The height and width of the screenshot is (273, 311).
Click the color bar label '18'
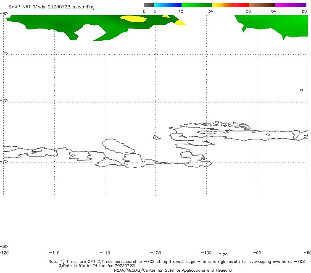click(x=181, y=11)
